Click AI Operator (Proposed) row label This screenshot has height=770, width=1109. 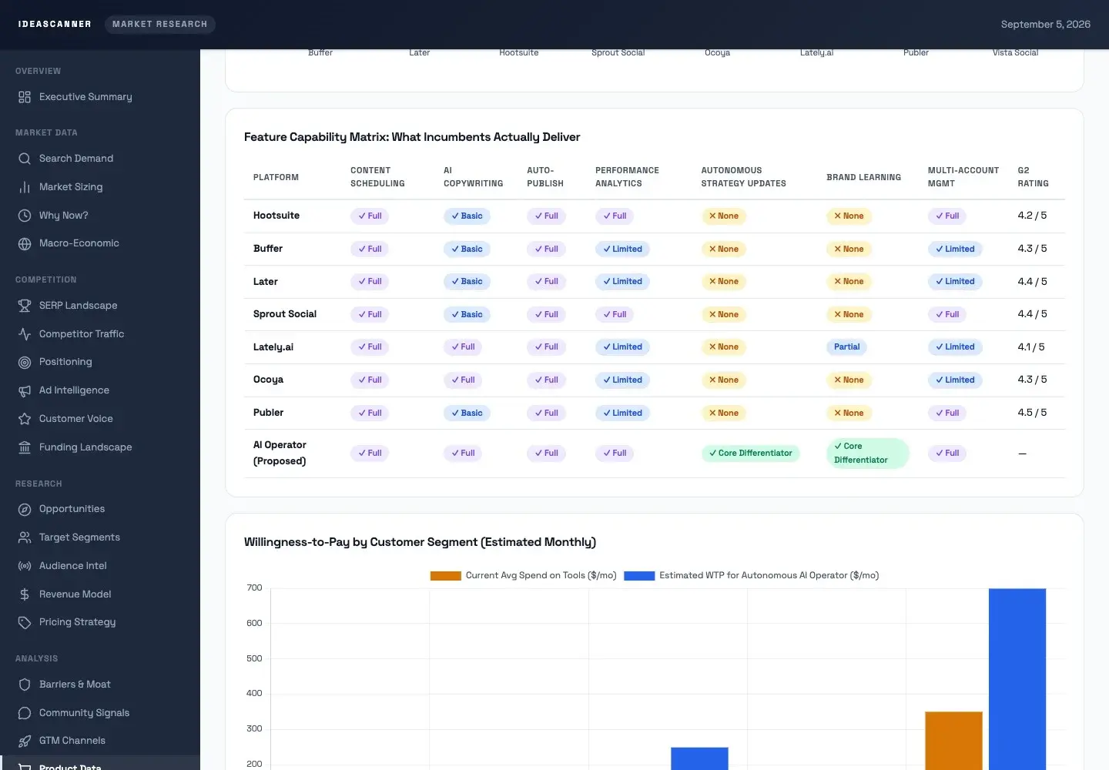tap(280, 454)
